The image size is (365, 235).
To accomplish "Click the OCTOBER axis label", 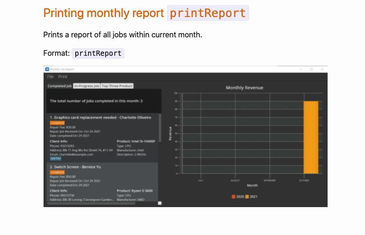I will [304, 180].
